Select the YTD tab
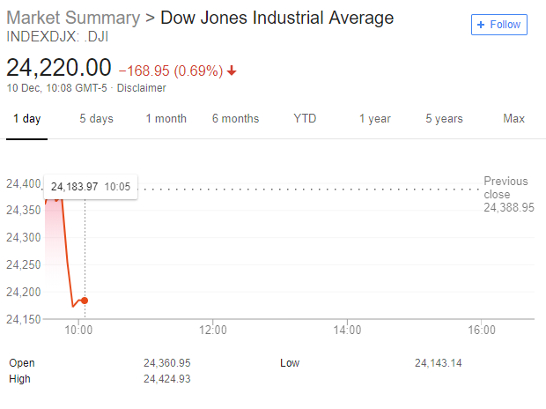This screenshot has width=546, height=409. [305, 119]
